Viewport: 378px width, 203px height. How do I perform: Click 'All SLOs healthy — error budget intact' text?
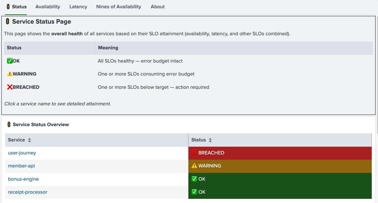click(x=140, y=61)
